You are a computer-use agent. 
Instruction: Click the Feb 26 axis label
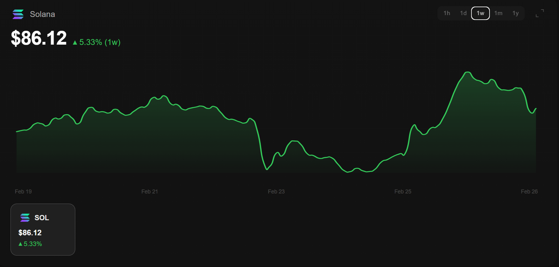pyautogui.click(x=529, y=191)
